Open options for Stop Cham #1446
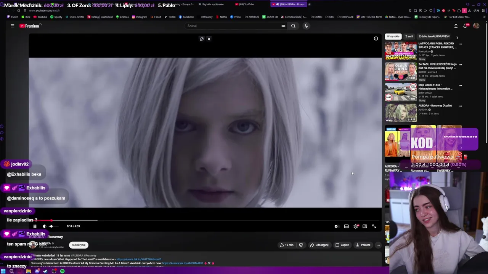Image resolution: width=488 pixels, height=274 pixels. pyautogui.click(x=460, y=85)
